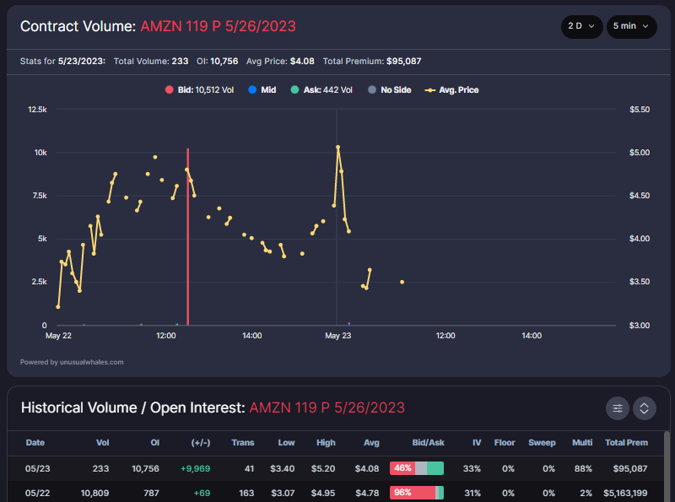The width and height of the screenshot is (675, 502).
Task: Toggle the Mid legend series
Action: (x=262, y=90)
